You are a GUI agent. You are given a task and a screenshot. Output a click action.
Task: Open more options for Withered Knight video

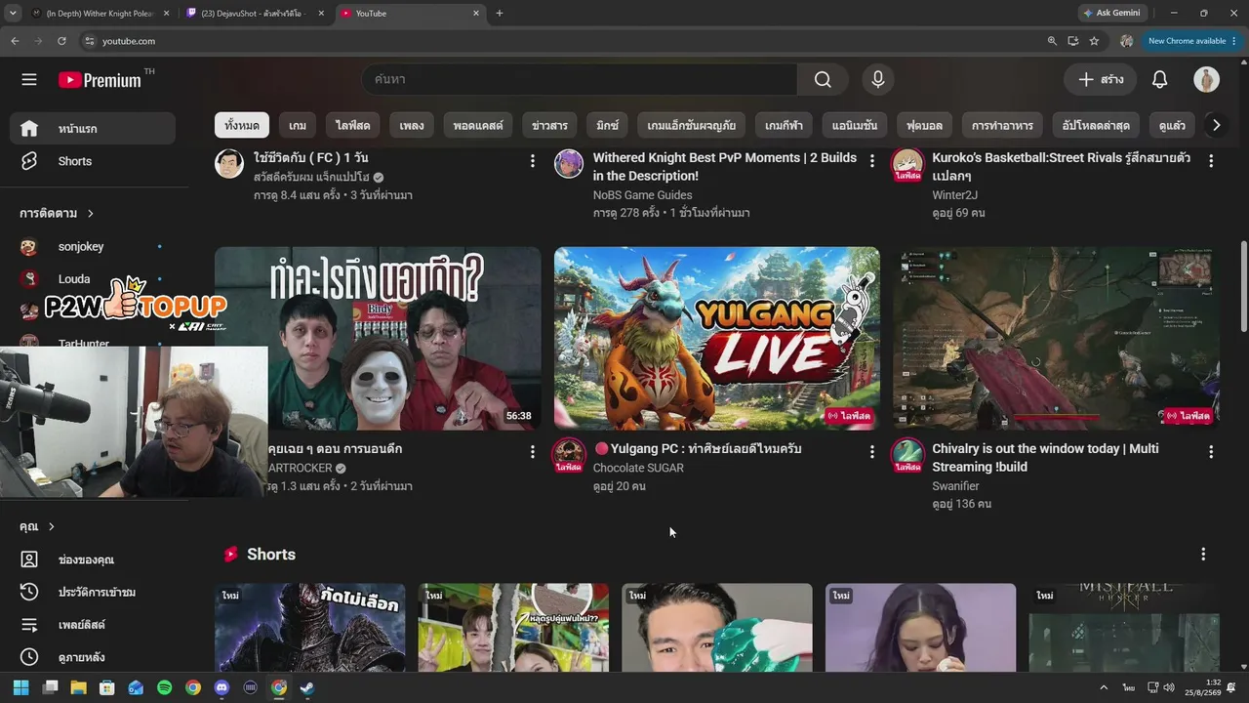[x=872, y=161]
